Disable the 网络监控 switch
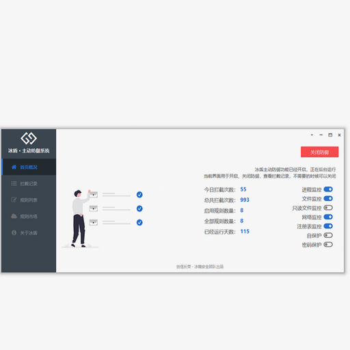 (x=328, y=217)
